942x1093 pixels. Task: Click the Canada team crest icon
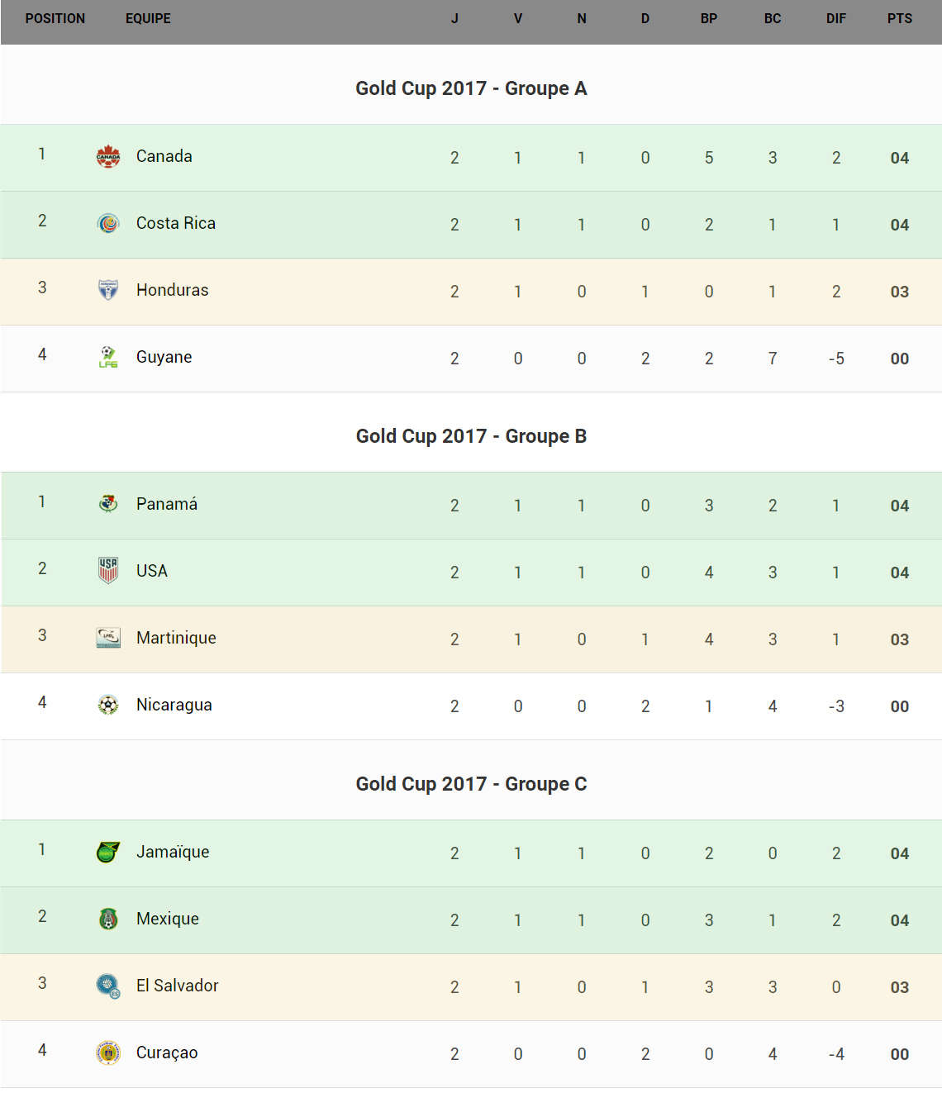coord(108,156)
